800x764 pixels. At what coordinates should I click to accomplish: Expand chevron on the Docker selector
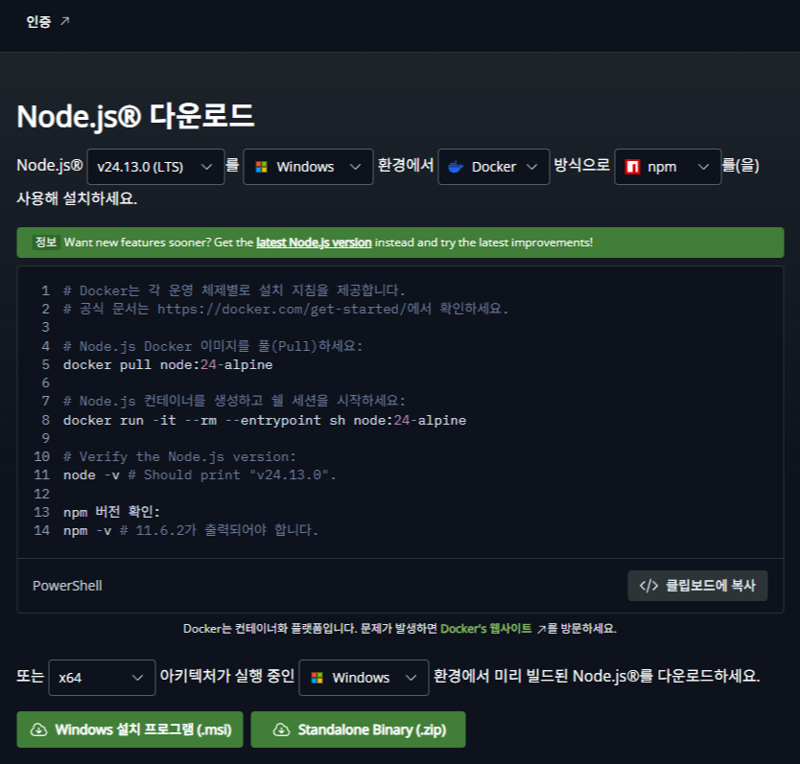(531, 167)
